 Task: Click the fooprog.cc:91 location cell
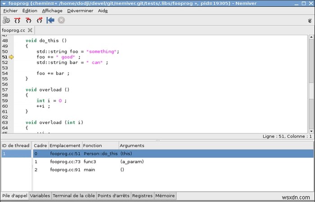[x=65, y=170]
